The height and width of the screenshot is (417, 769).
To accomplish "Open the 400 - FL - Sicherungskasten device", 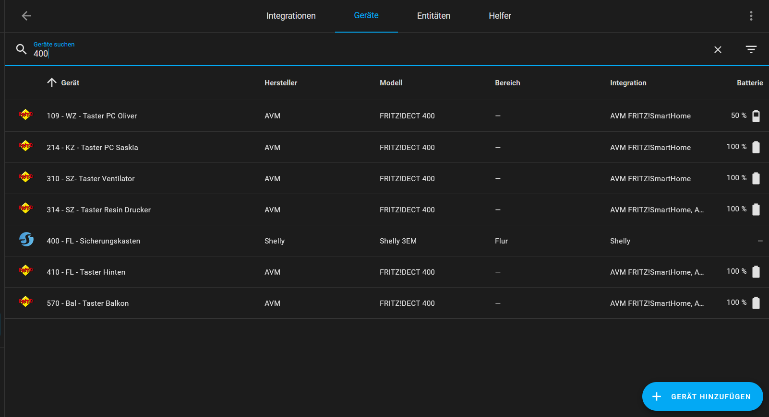I will [x=94, y=241].
